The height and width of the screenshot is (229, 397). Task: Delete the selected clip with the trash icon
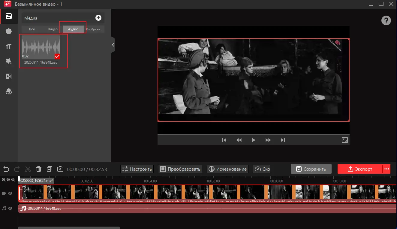pos(39,169)
